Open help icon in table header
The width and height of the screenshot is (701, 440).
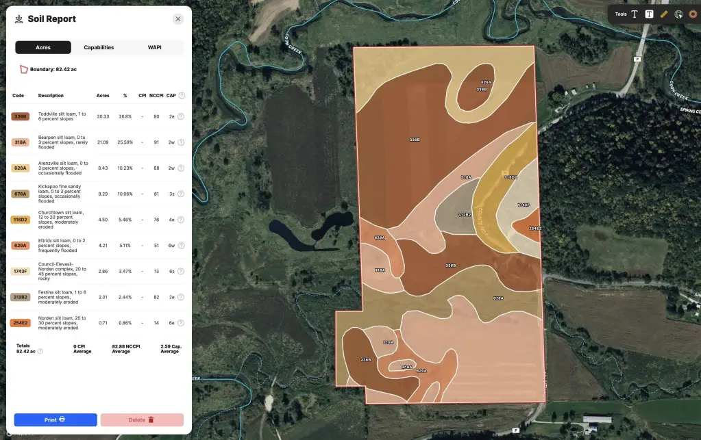click(x=182, y=96)
